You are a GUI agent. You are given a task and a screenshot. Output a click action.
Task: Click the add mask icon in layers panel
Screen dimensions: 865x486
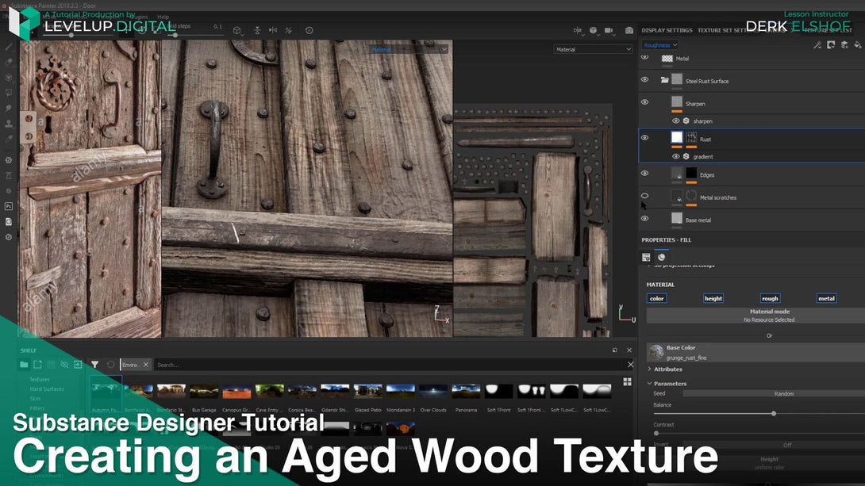coord(831,45)
